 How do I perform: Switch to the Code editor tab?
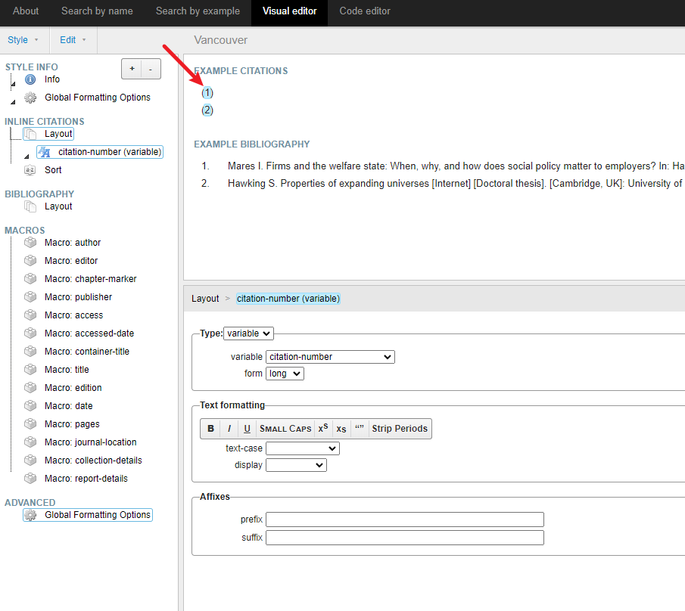[365, 11]
